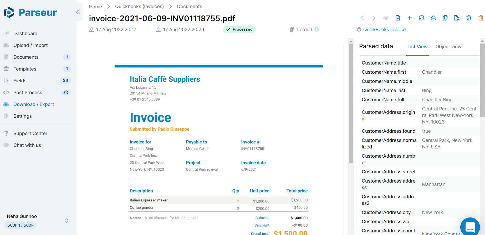The width and height of the screenshot is (485, 235).
Task: Click the processed date 17 Aug 2022 20:29
Action: (183, 30)
